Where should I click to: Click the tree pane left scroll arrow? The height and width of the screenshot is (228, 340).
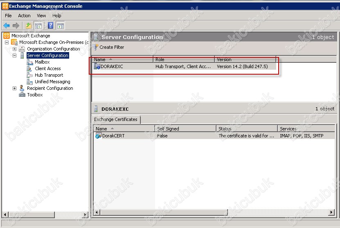5,214
